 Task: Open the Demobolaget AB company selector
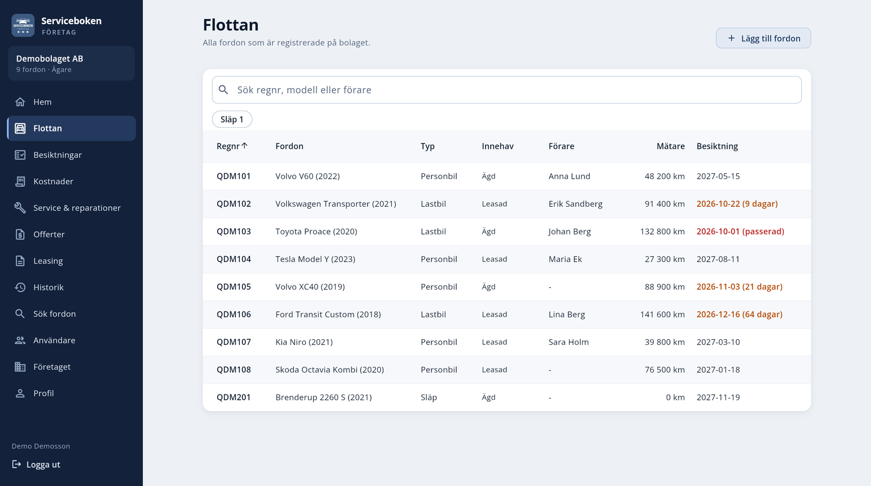(x=71, y=63)
